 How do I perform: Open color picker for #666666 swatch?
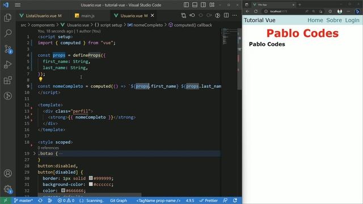(63, 190)
